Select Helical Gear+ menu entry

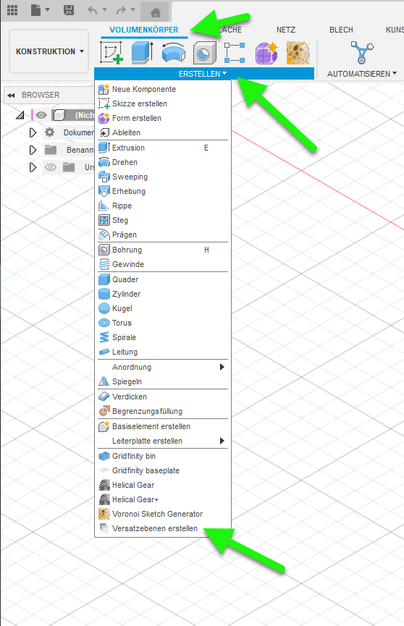coord(163,499)
